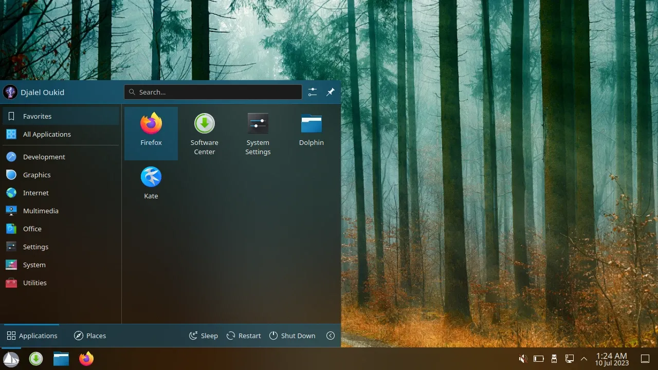The width and height of the screenshot is (658, 370).
Task: Click the Shut Down button
Action: coord(293,336)
